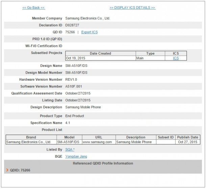Click the 'Export ICS' link

pos(89,32)
